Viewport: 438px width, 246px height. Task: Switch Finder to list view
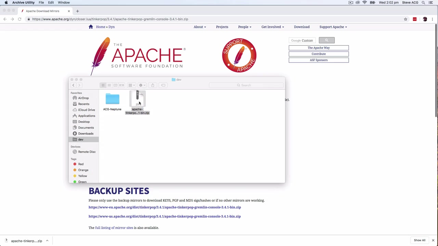coord(109,85)
